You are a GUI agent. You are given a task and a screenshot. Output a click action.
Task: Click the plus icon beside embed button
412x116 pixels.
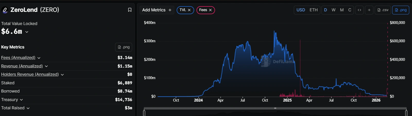369,10
